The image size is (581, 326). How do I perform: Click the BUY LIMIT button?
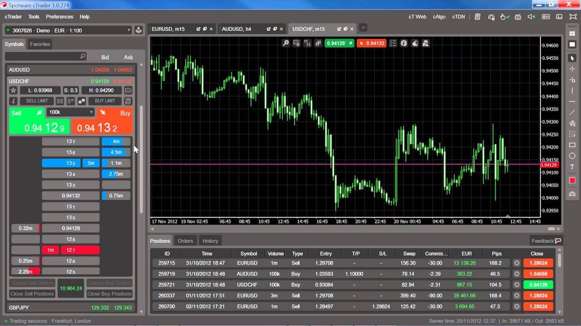click(104, 101)
